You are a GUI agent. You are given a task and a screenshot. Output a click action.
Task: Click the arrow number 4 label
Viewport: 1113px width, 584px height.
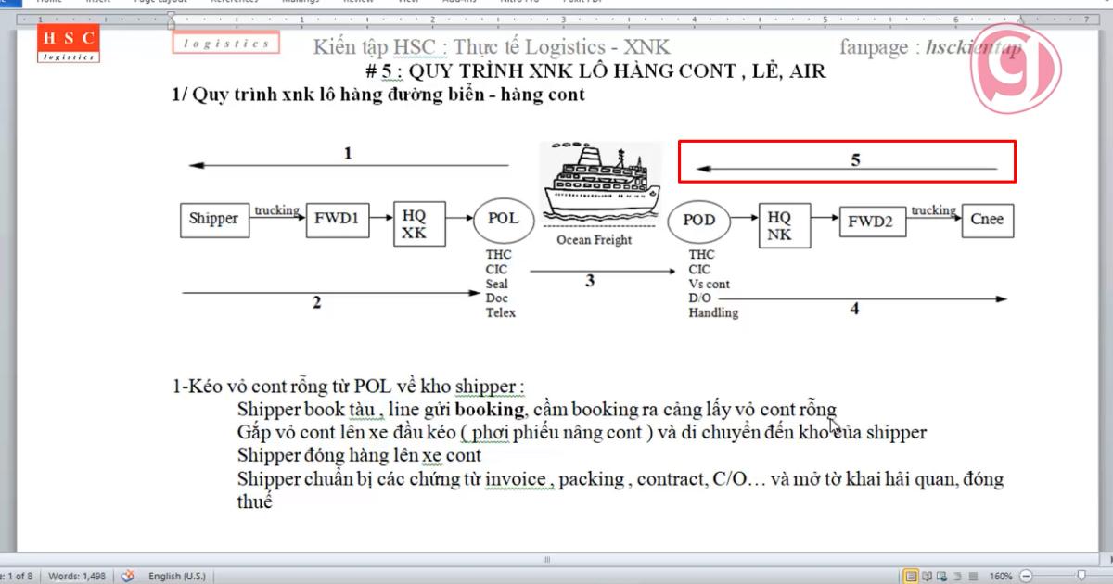coord(854,309)
